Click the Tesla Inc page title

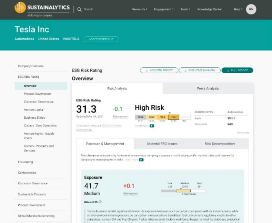click(32, 29)
